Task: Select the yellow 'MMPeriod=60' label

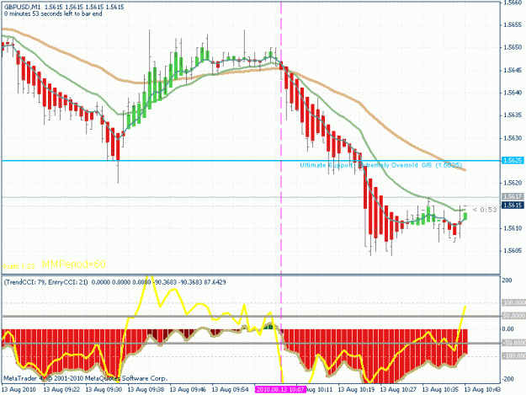Action: 74,264
